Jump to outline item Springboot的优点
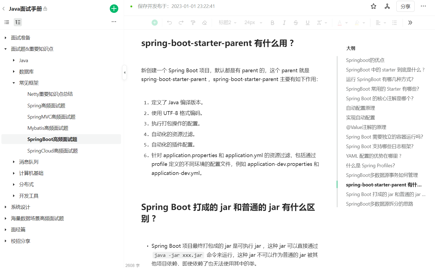This screenshot has width=435, height=268. coord(365,60)
